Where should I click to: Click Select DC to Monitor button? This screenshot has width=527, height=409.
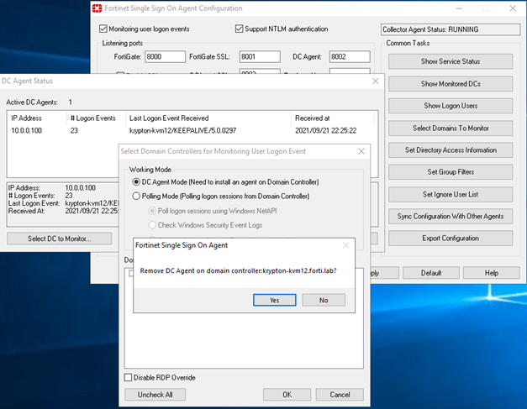pyautogui.click(x=59, y=239)
